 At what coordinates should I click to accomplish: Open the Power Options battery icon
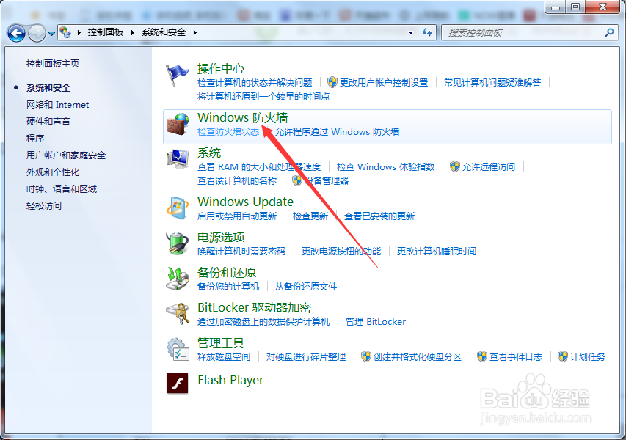click(x=178, y=243)
